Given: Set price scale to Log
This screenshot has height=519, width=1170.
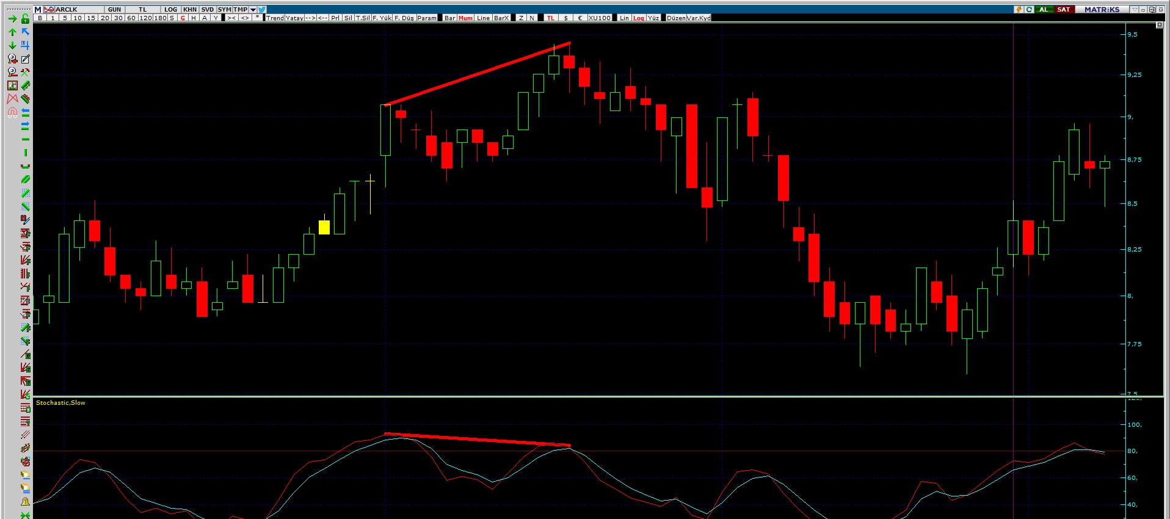Looking at the screenshot, I should [x=638, y=18].
